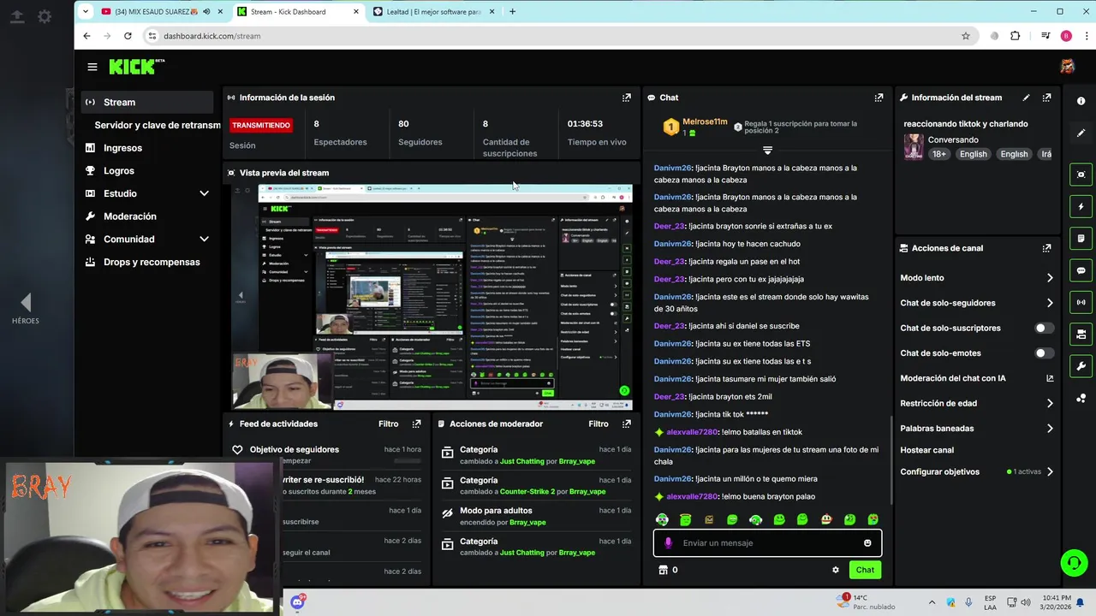Expand the Comunidad menu chevron

pos(204,240)
